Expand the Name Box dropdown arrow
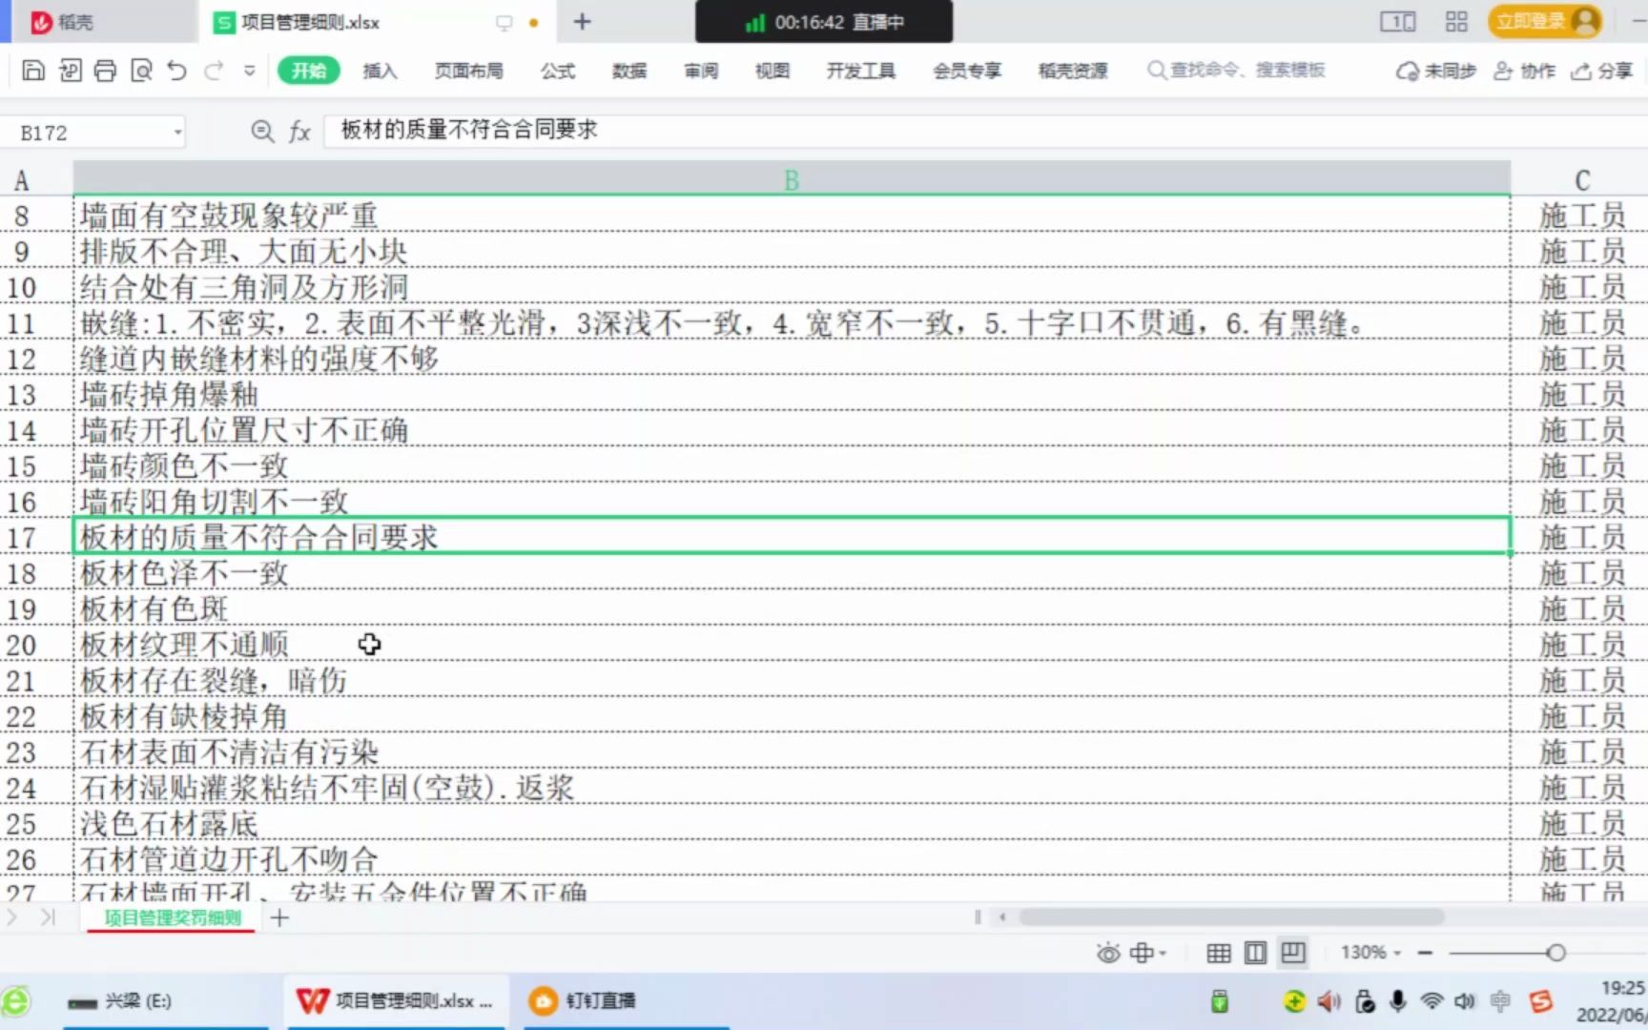The width and height of the screenshot is (1648, 1030). click(x=177, y=133)
